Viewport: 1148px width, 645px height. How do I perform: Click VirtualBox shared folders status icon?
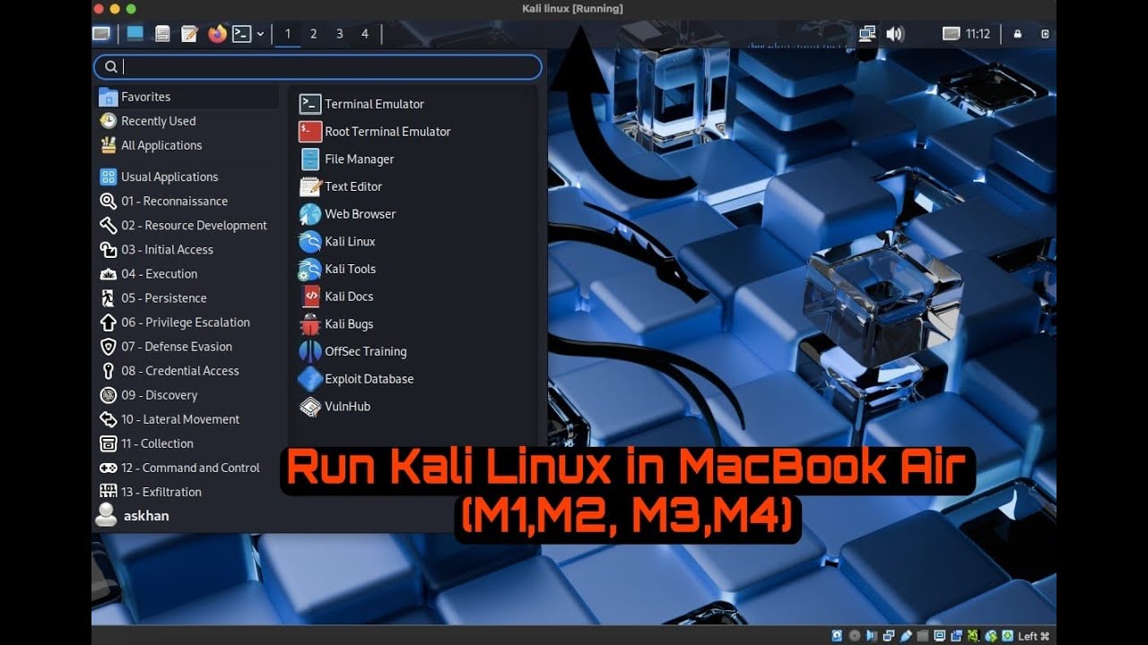[x=923, y=636]
